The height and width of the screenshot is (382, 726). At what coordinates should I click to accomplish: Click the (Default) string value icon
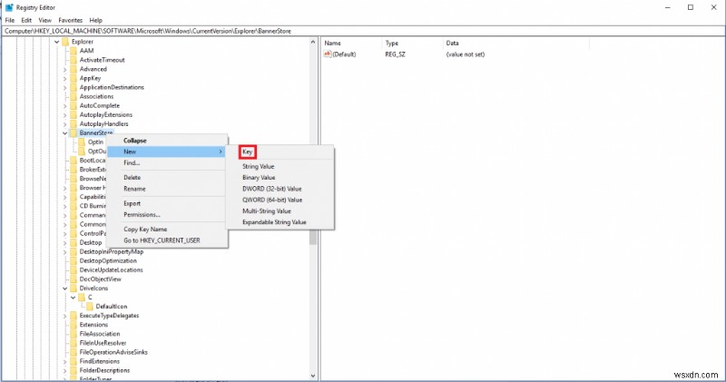point(328,54)
